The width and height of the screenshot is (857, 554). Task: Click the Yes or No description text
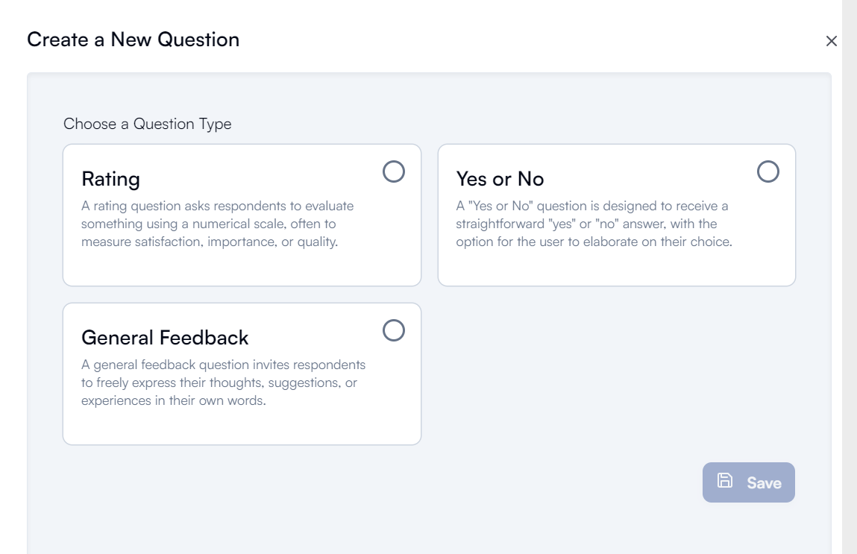(x=594, y=224)
